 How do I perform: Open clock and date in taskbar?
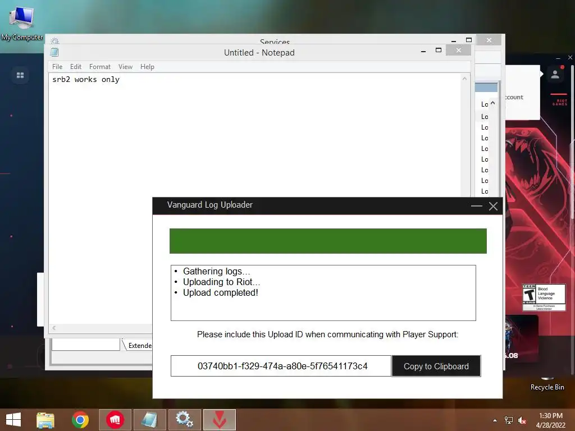coord(550,420)
